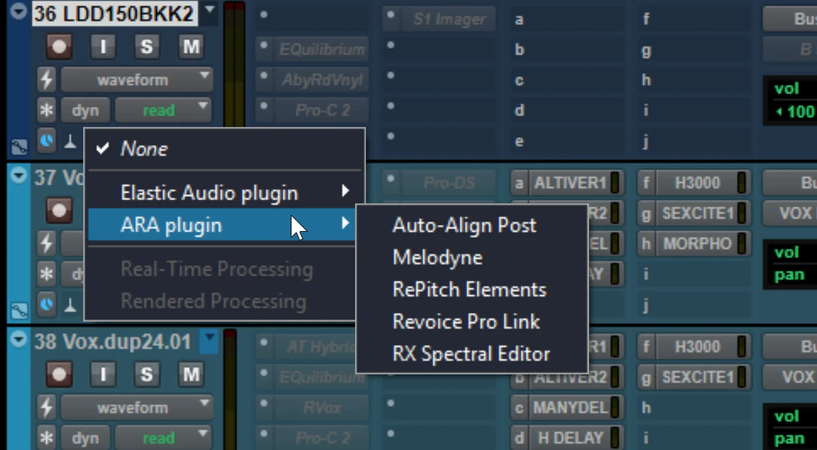Viewport: 817px width, 450px height.
Task: Open AbyRdVnyl insert on track 36
Action: [x=322, y=80]
